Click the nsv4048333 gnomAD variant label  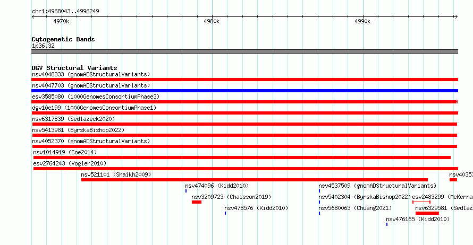[x=91, y=74]
